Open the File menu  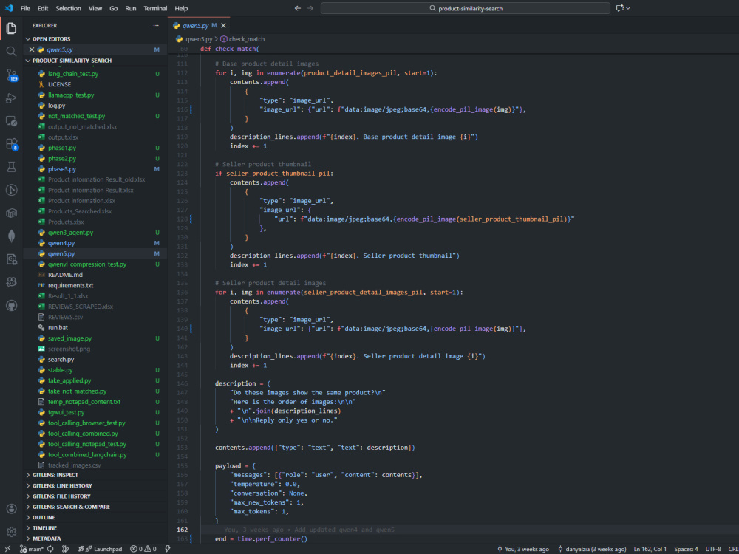[25, 8]
